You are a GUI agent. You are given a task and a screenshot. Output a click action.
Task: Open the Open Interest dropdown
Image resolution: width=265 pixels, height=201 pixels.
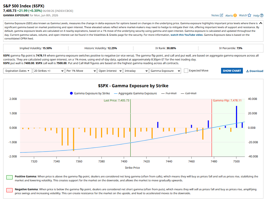coord(110,71)
